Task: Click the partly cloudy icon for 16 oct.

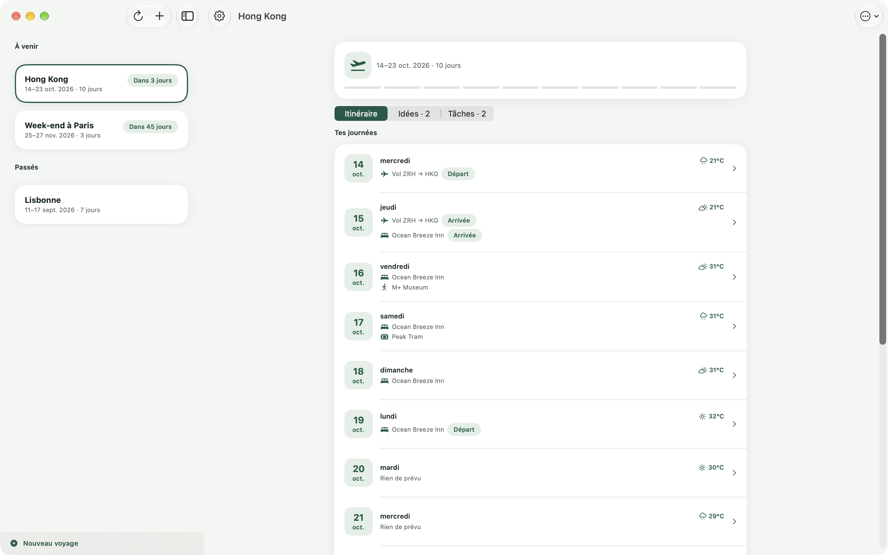Action: tap(703, 266)
